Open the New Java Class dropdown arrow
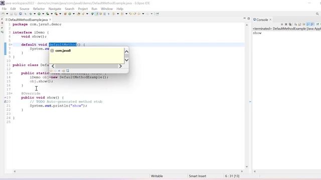This screenshot has height=180, width=321. [74, 14]
